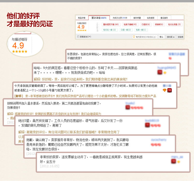
Task: Click stars in the small 4.9 panel
Action: pos(82,30)
